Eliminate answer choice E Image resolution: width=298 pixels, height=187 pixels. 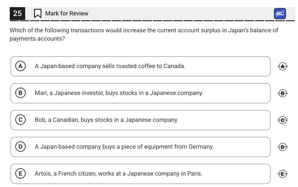click(283, 174)
